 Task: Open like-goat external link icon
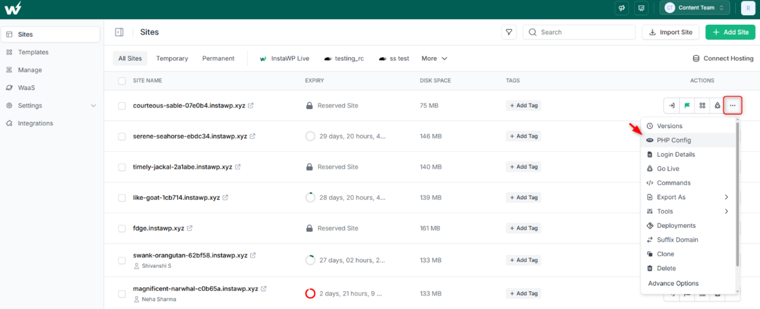tap(226, 197)
